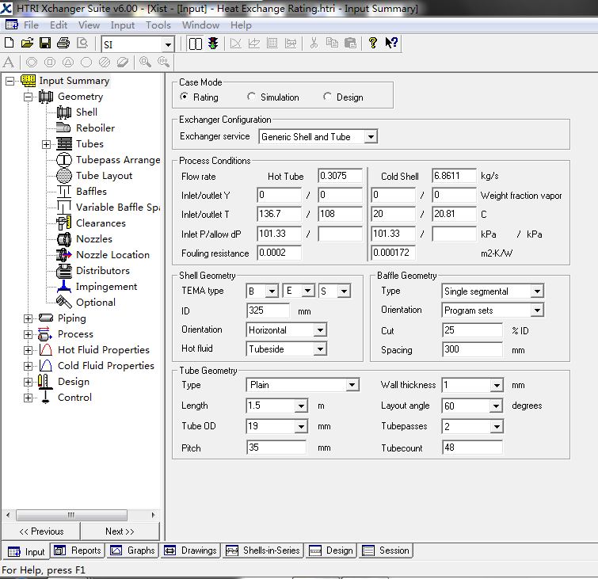Click the Hot Tube flow rate field
This screenshot has height=579, width=598.
tap(341, 176)
